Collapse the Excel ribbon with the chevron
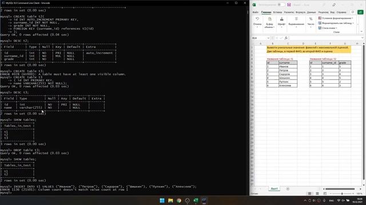366x205 pixels. (x=361, y=31)
